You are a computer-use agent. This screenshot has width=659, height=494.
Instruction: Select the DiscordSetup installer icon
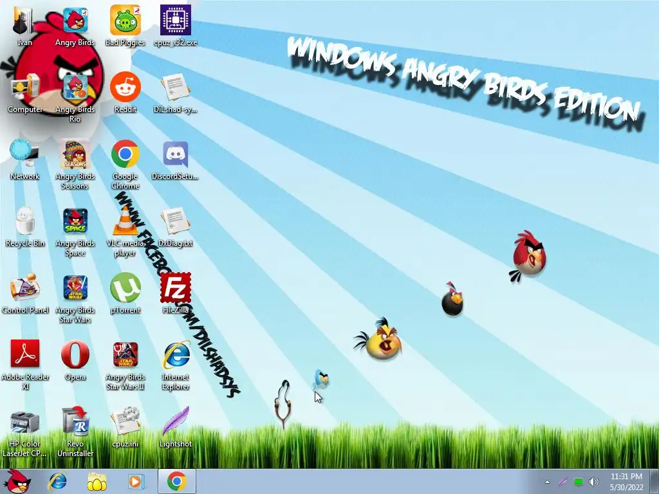[175, 154]
